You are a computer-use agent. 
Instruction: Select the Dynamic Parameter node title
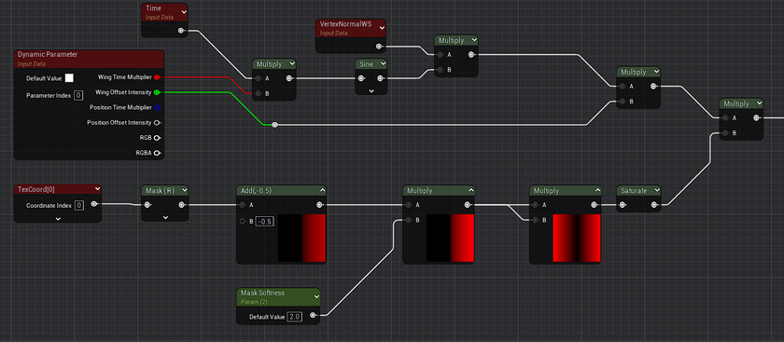48,54
